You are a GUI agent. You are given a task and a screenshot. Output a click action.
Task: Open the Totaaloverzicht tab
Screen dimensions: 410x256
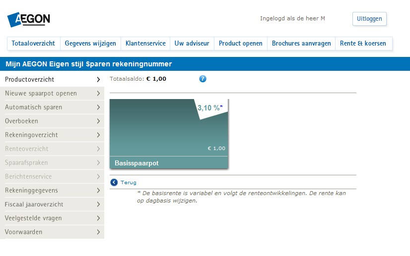33,43
